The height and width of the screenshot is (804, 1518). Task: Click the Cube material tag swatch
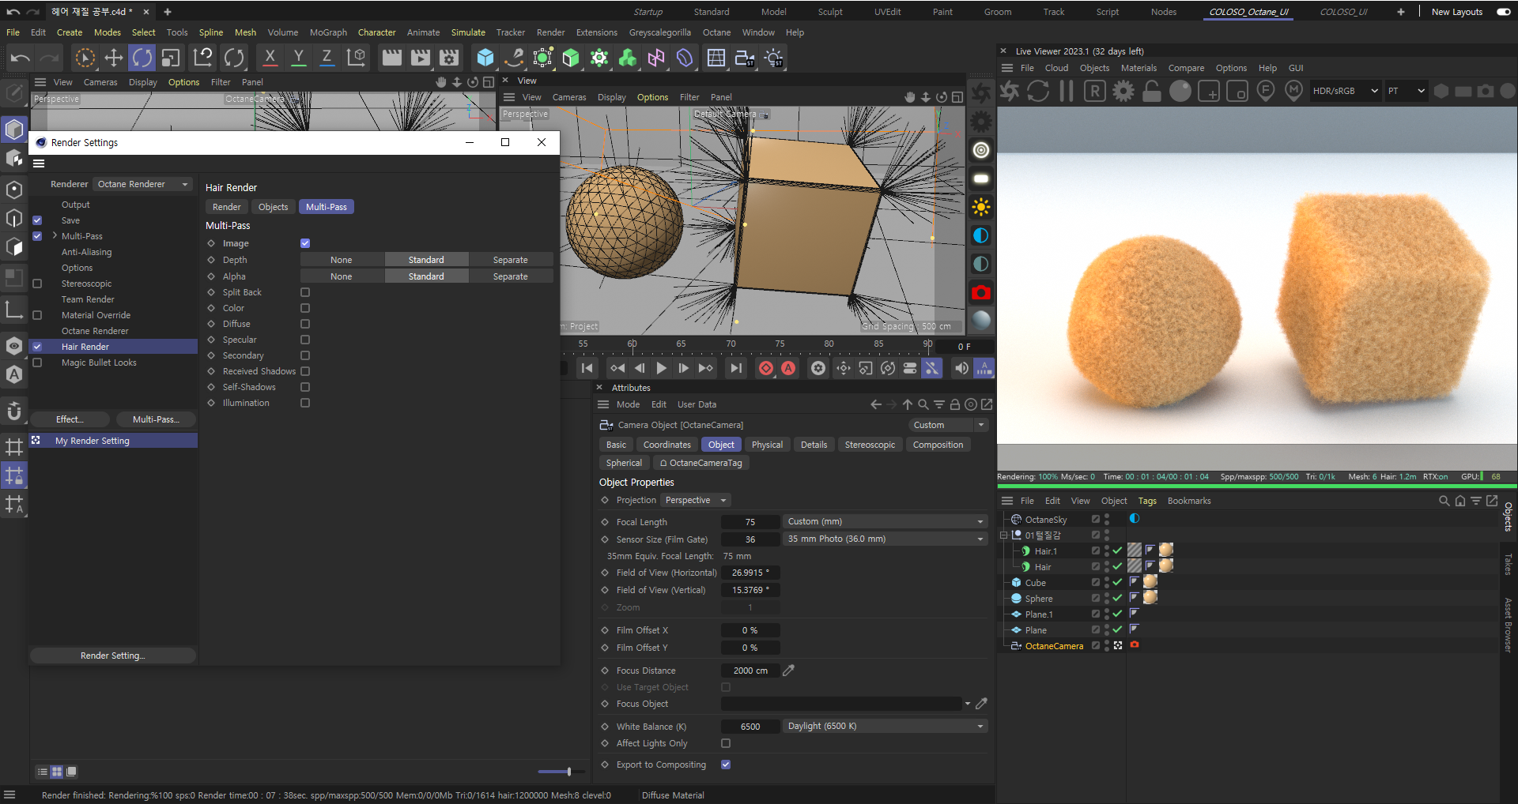coord(1150,582)
